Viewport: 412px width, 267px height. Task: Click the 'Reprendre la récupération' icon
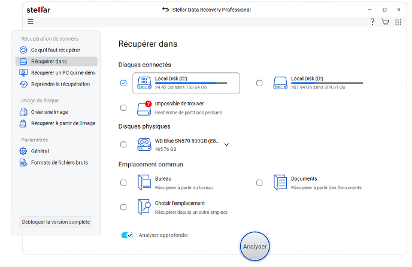coord(23,84)
